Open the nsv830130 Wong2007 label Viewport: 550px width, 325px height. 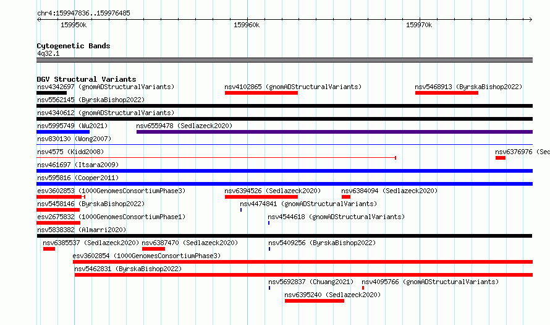click(74, 139)
